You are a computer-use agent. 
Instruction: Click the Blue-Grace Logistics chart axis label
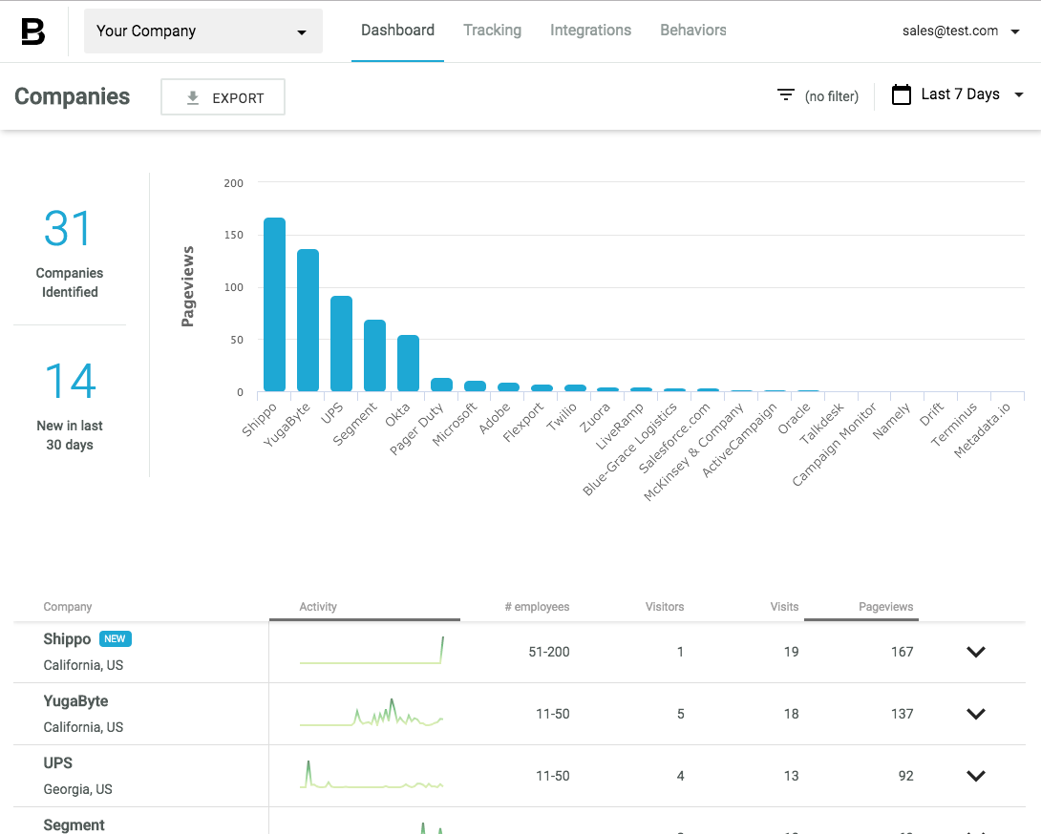630,448
